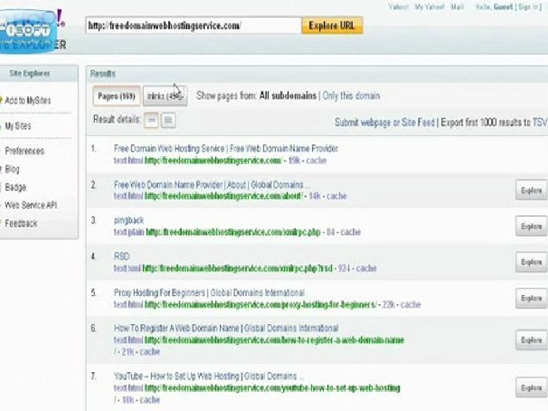Click Add to MySites in sidebar
This screenshot has width=548, height=411.
[27, 100]
